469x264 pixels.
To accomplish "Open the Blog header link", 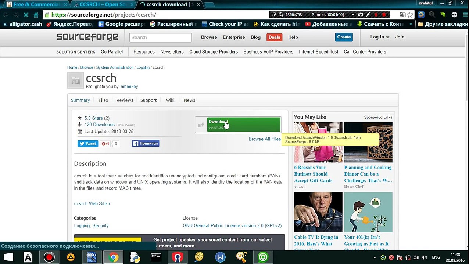I will 255,37.
